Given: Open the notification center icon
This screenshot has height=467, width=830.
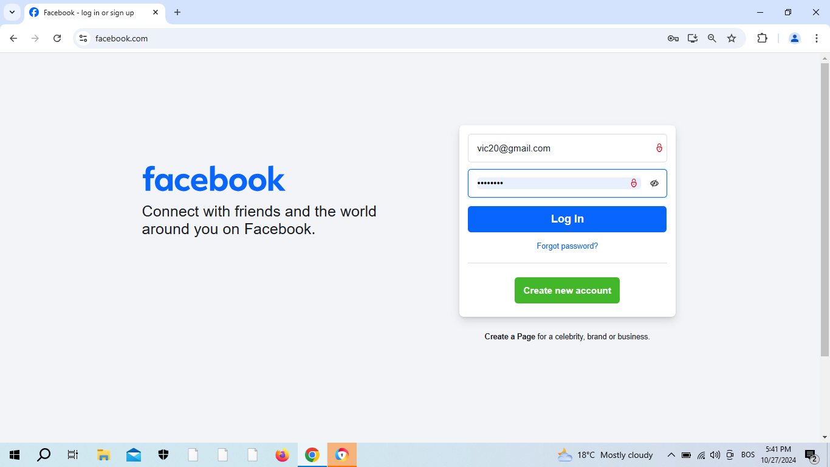Looking at the screenshot, I should click(x=811, y=455).
